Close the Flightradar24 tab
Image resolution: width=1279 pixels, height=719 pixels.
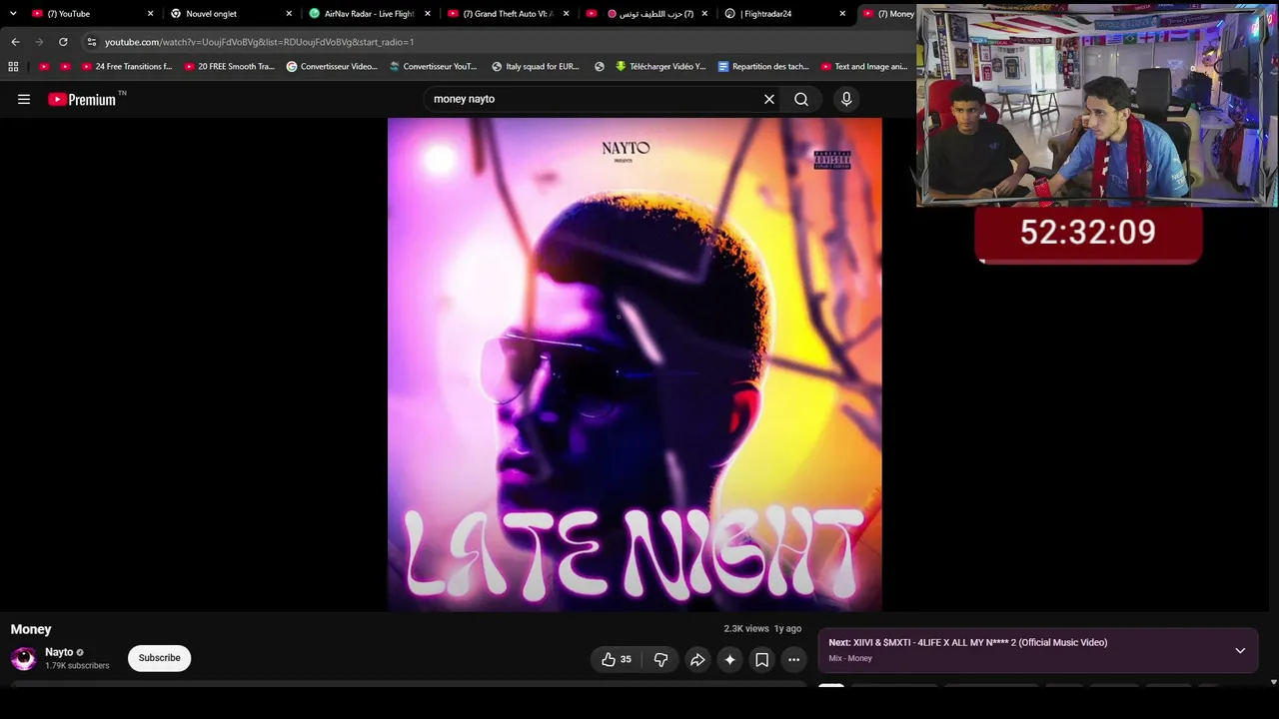842,14
